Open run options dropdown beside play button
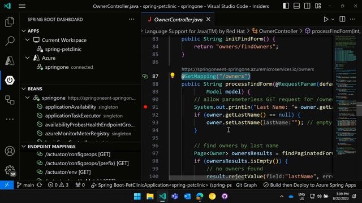Viewport: 362px width, 203px height. coord(333,20)
